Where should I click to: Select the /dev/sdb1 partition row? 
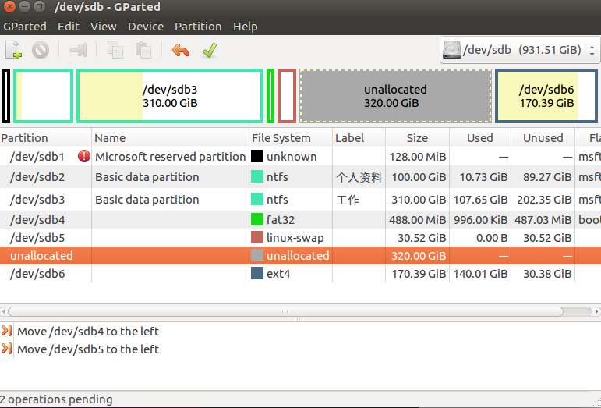coord(301,157)
